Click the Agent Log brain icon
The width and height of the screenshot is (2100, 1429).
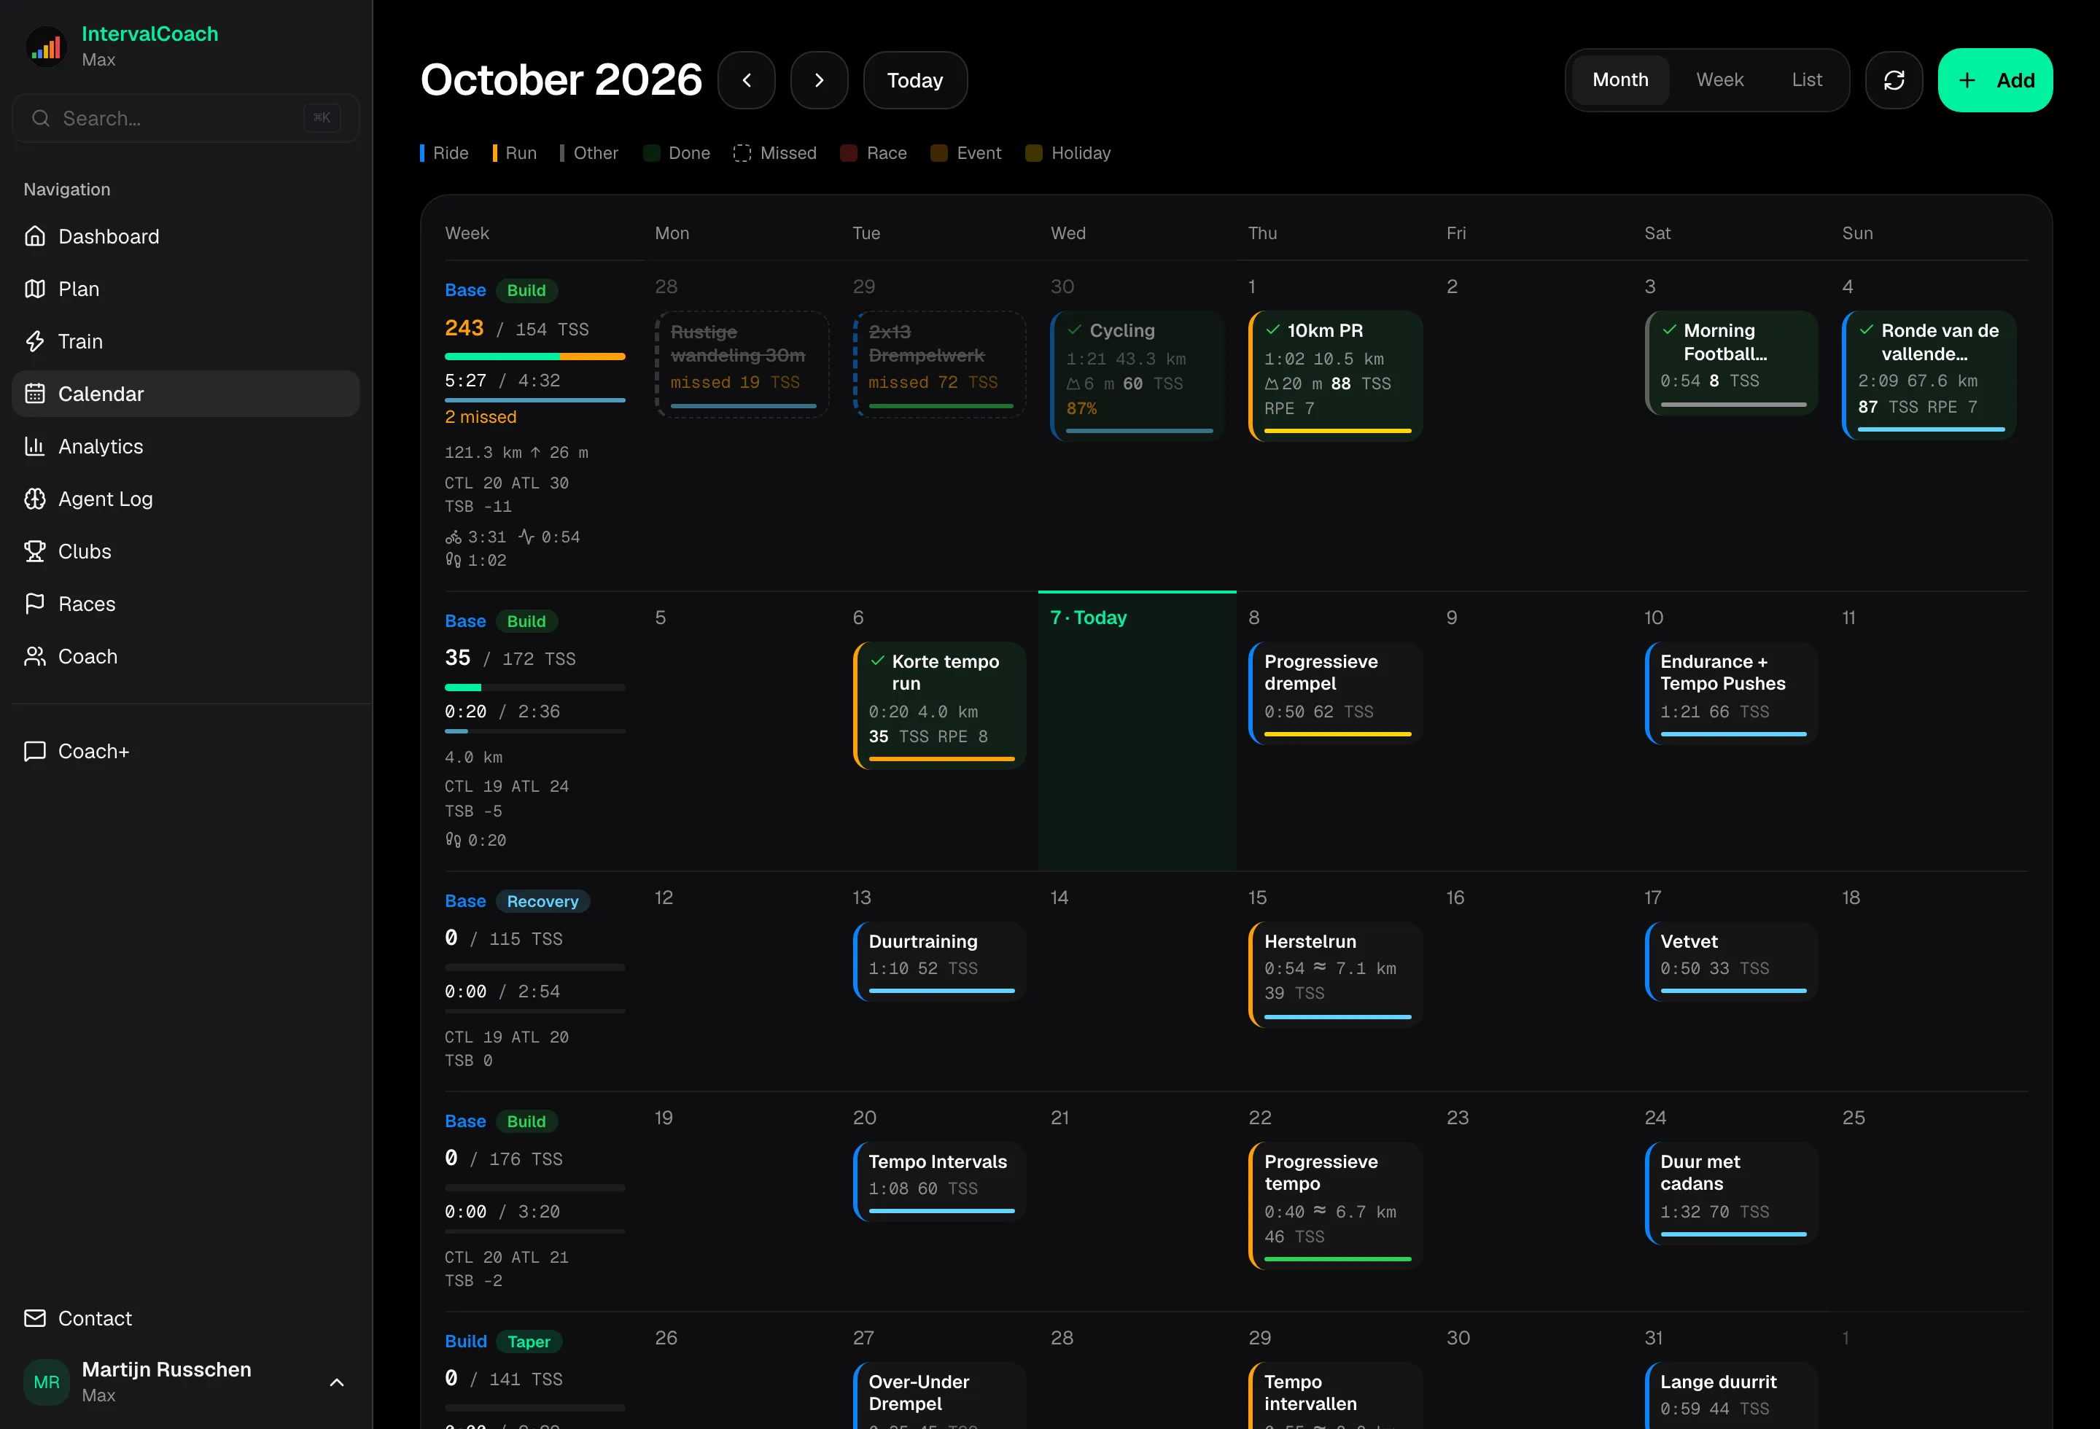(35, 499)
